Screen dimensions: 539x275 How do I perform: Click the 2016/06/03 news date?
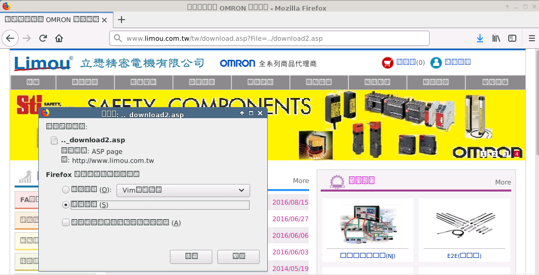click(290, 252)
